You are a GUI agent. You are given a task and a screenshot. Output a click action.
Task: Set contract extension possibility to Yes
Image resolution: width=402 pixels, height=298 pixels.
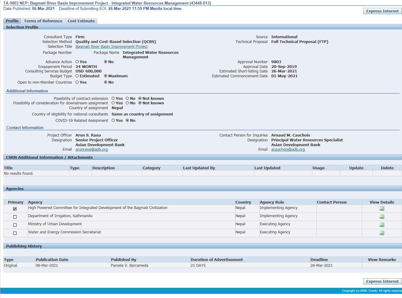(x=113, y=99)
